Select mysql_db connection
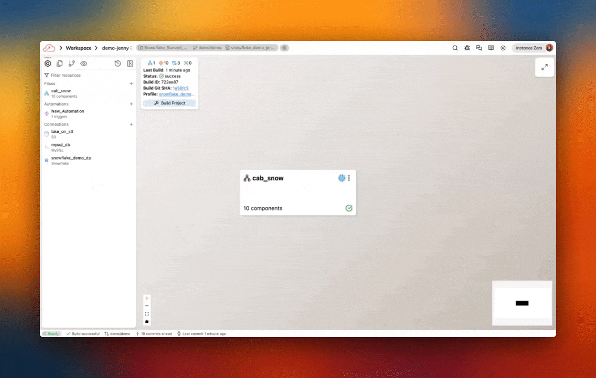This screenshot has width=596, height=378. (89, 147)
